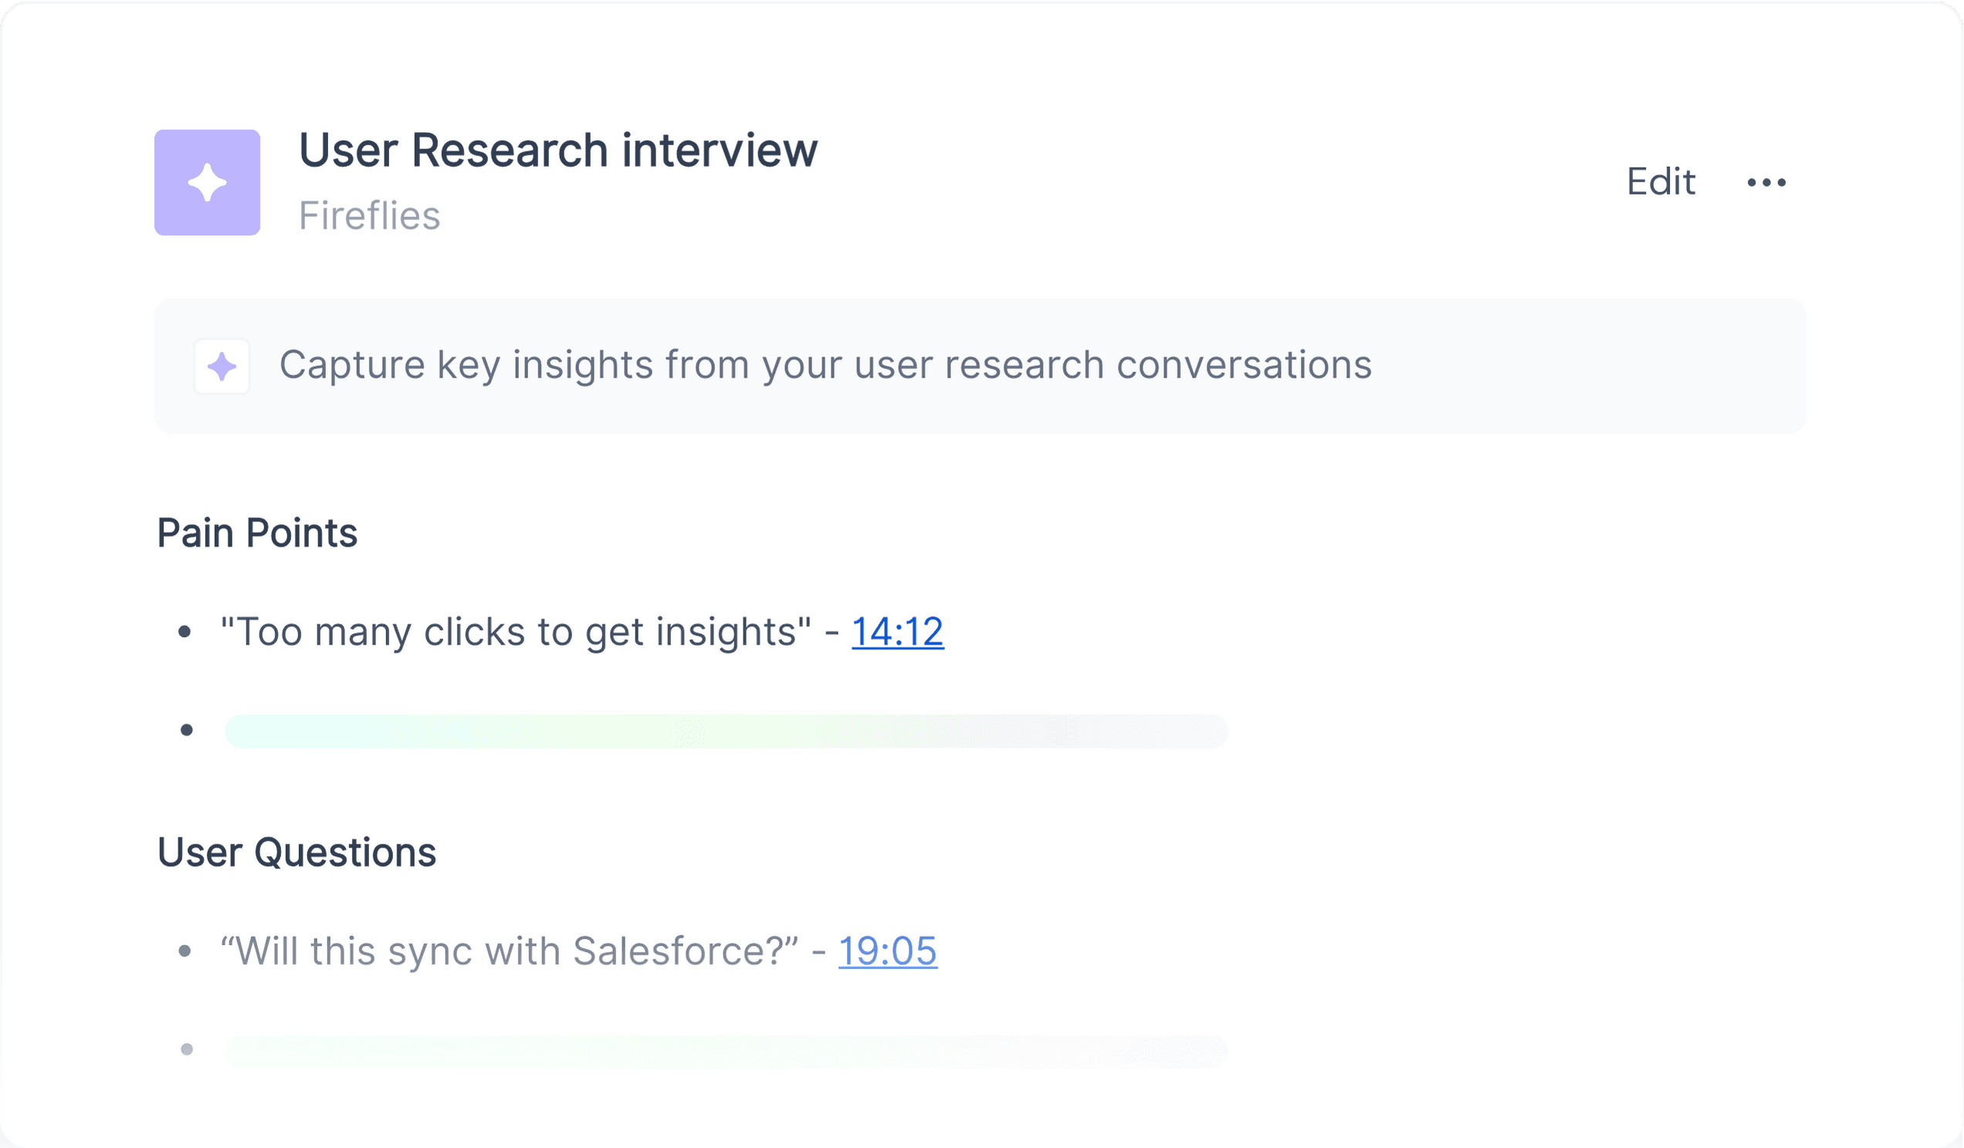
Task: Click the Edit button
Action: click(x=1660, y=182)
